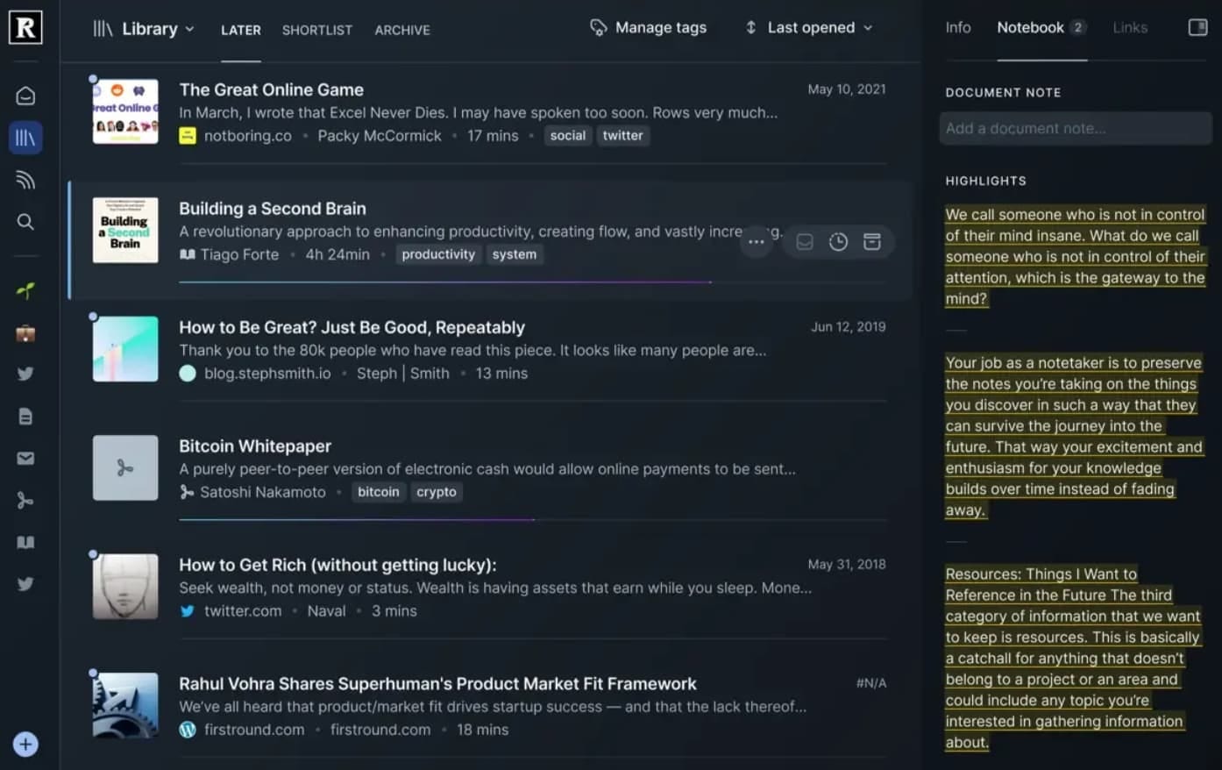1222x770 pixels.
Task: Open the Last opened sort dropdown
Action: point(809,28)
